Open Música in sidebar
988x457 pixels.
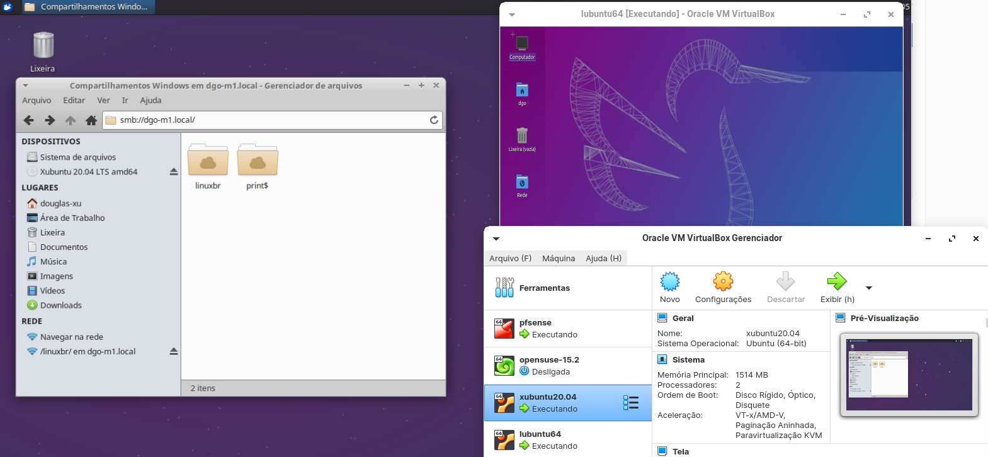pyautogui.click(x=47, y=262)
